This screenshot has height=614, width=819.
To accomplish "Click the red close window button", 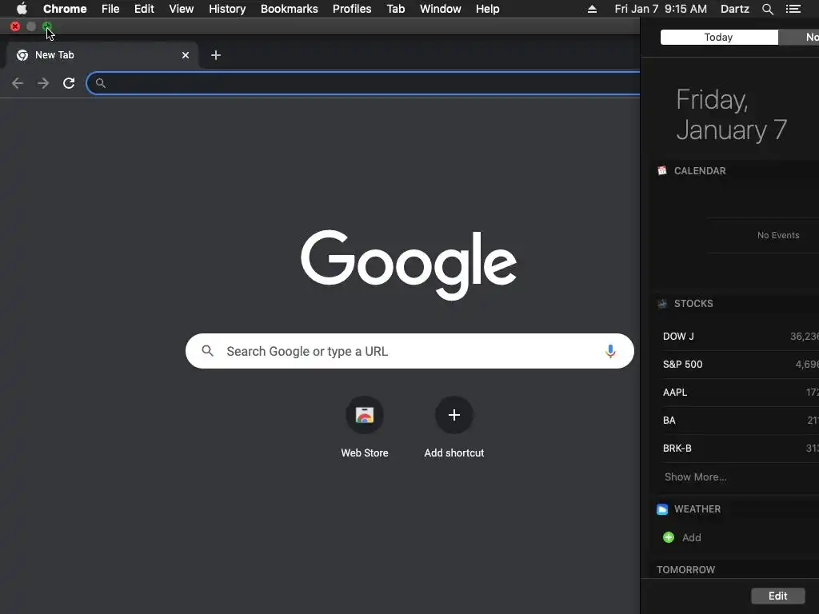I will click(x=15, y=26).
